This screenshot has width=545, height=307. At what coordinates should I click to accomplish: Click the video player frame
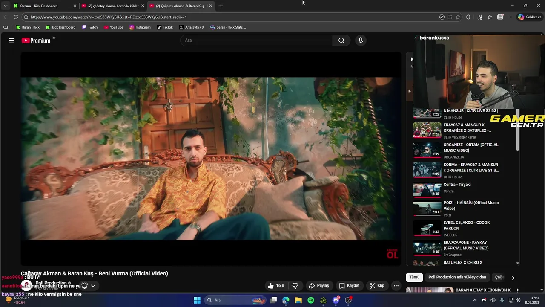211,159
